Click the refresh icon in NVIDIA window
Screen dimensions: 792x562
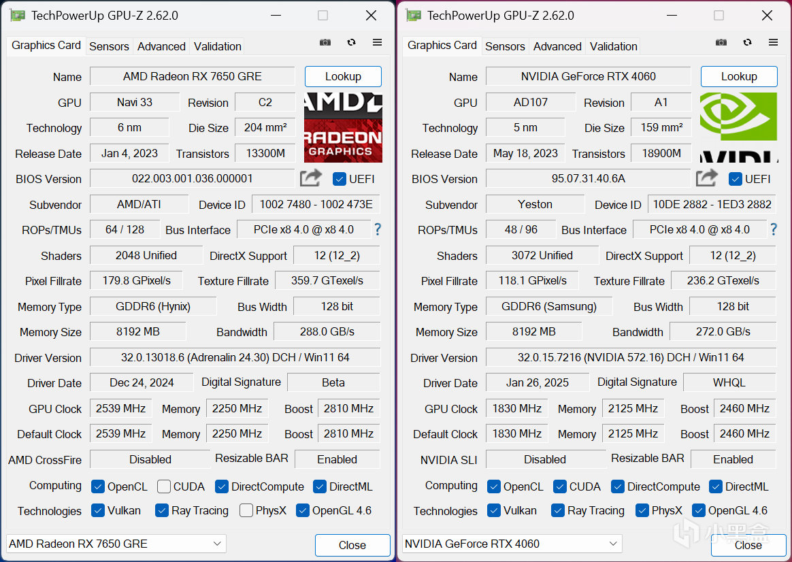pos(748,42)
